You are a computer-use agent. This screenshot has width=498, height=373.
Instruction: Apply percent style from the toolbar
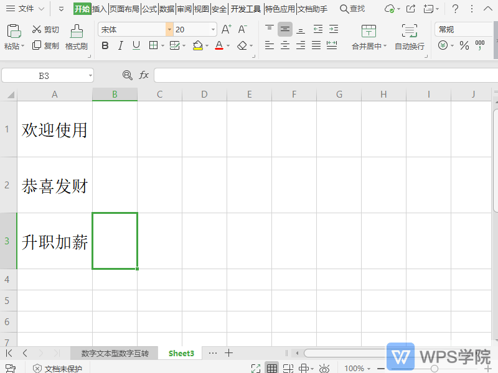pos(464,45)
